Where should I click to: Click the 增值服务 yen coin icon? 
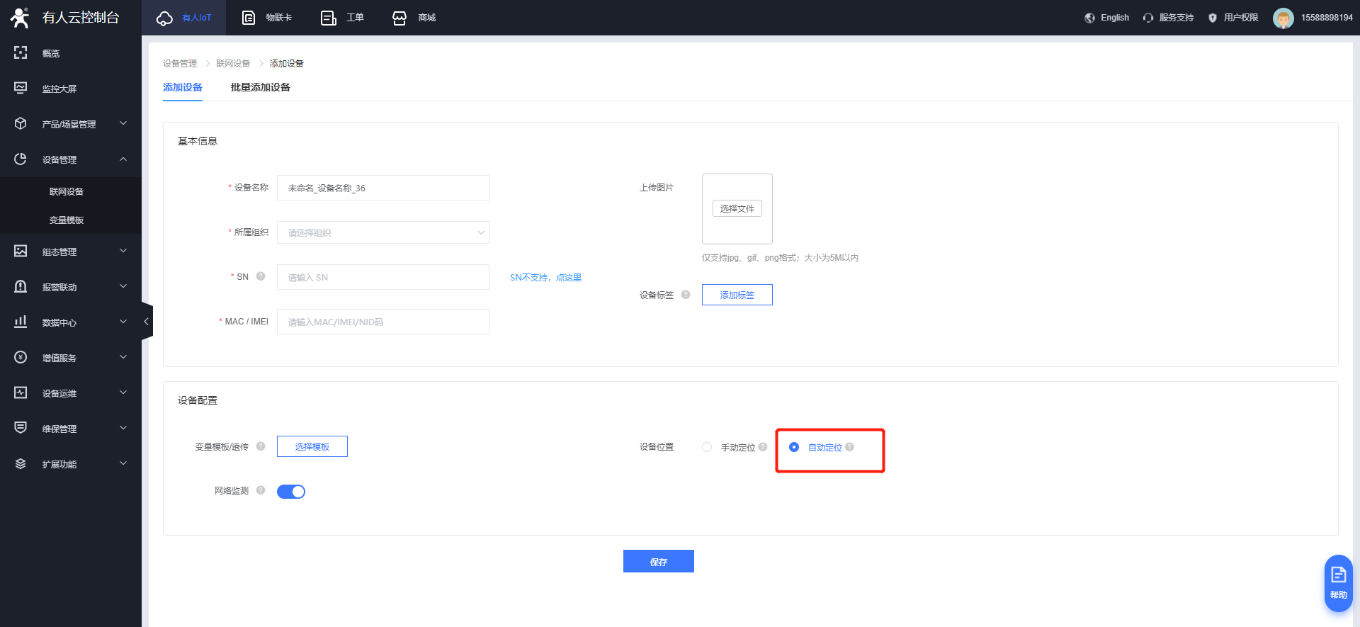point(21,357)
